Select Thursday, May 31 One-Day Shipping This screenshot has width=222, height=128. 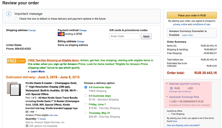pos(86,113)
